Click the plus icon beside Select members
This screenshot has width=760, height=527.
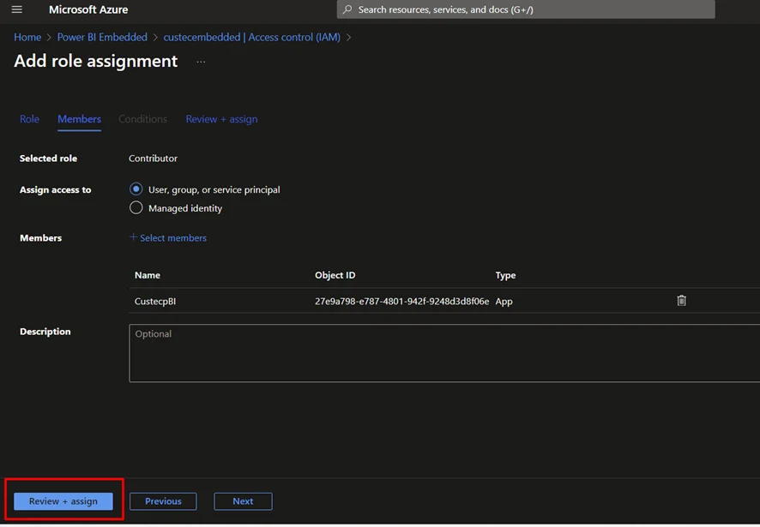[x=133, y=237]
